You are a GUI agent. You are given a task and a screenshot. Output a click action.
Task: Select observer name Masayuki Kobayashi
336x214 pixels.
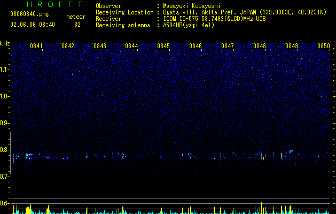(192, 6)
